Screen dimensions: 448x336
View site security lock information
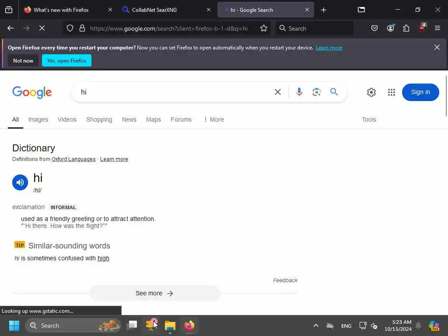click(x=82, y=28)
